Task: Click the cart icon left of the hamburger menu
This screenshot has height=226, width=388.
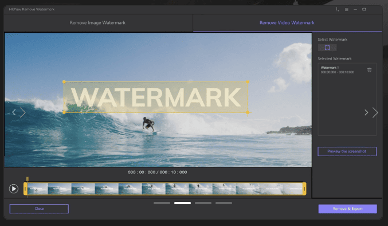Action: pos(337,9)
